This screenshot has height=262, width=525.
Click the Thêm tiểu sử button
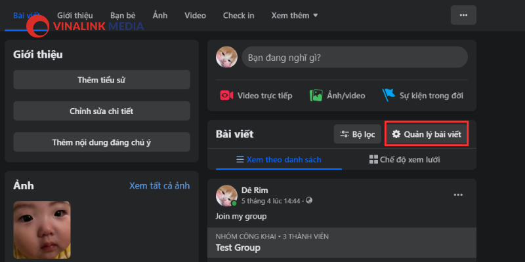pyautogui.click(x=102, y=80)
